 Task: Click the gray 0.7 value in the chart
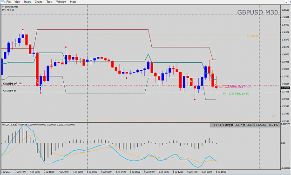tap(274, 116)
